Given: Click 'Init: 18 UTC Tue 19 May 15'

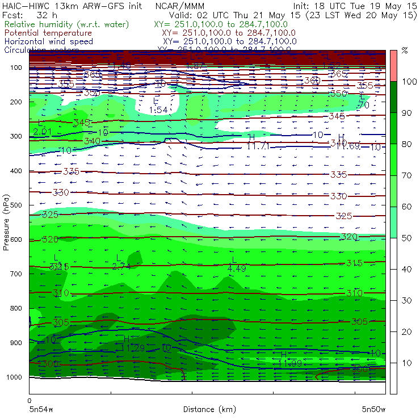Looking at the screenshot, I should (355, 6).
